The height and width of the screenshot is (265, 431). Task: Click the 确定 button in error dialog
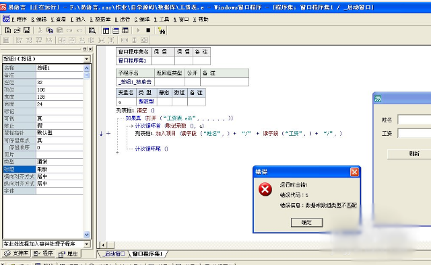307,223
